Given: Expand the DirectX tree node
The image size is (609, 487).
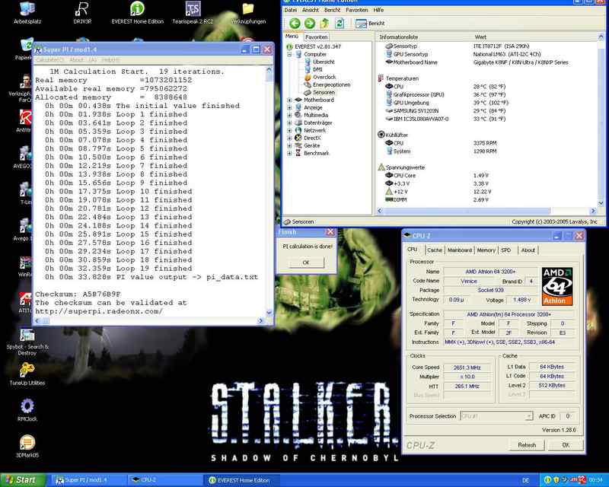Looking at the screenshot, I should [289, 138].
